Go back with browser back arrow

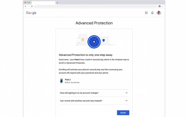[26, 6]
